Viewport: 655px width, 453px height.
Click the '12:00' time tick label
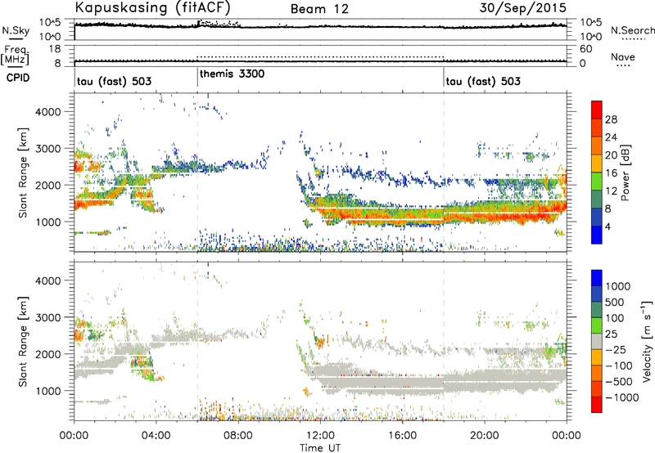coord(320,436)
